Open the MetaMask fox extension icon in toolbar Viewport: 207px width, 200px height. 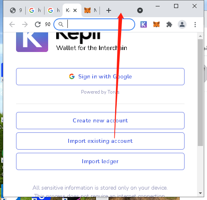(156, 24)
